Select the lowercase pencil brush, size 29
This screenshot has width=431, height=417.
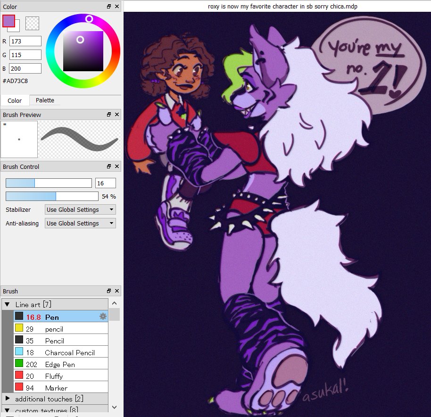pyautogui.click(x=61, y=328)
